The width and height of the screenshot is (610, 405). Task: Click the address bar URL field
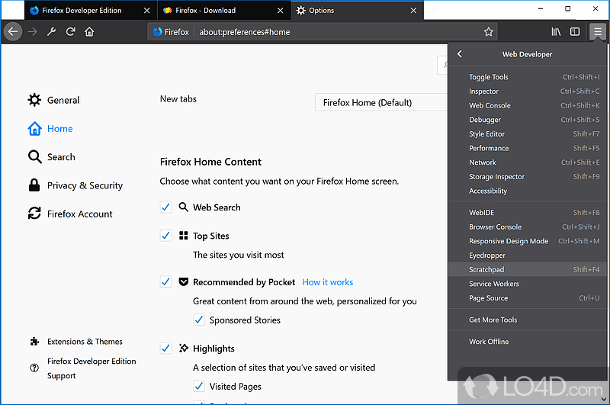pyautogui.click(x=339, y=32)
